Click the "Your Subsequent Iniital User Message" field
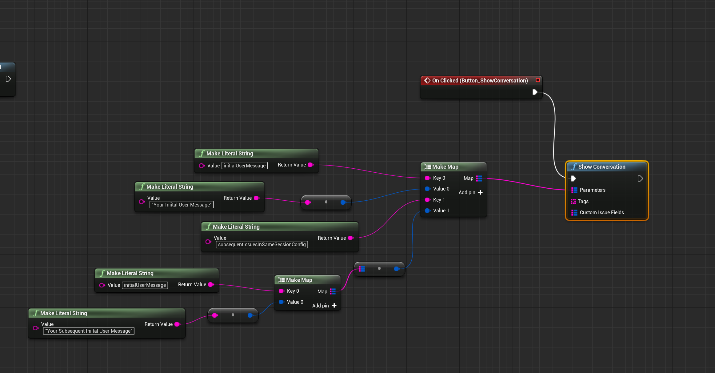The width and height of the screenshot is (715, 373). point(89,331)
